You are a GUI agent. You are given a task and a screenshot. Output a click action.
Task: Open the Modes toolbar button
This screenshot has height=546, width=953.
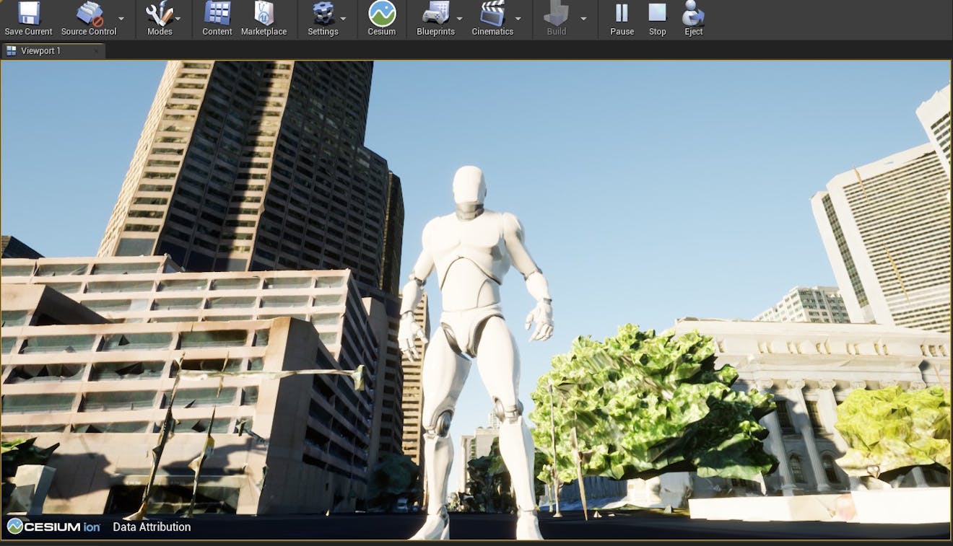pos(160,19)
